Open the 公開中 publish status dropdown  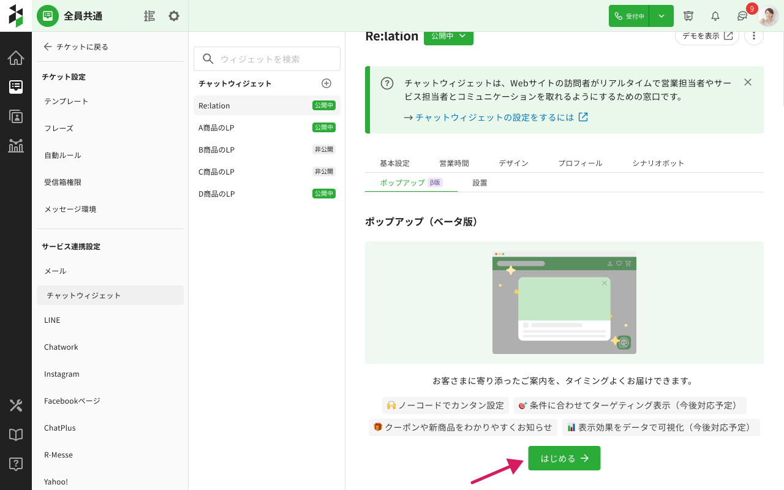point(448,36)
